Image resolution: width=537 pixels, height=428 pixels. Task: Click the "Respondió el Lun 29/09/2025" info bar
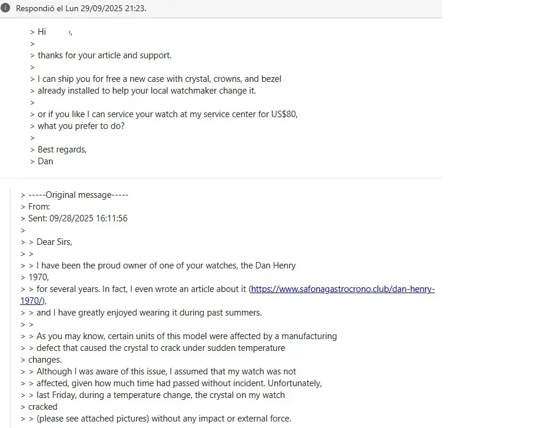[81, 8]
